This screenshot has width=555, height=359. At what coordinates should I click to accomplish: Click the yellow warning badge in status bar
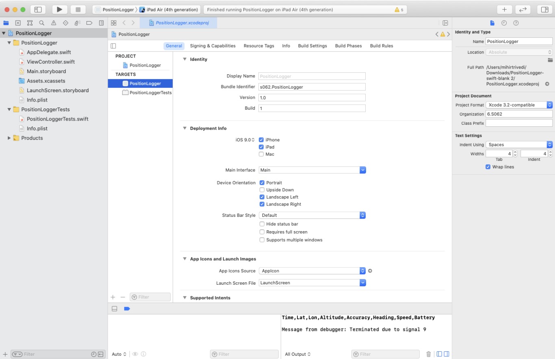(398, 10)
